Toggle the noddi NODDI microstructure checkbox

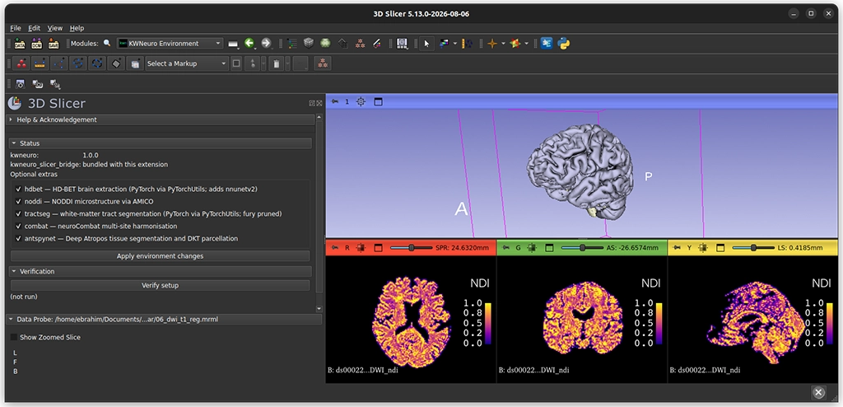(x=19, y=201)
